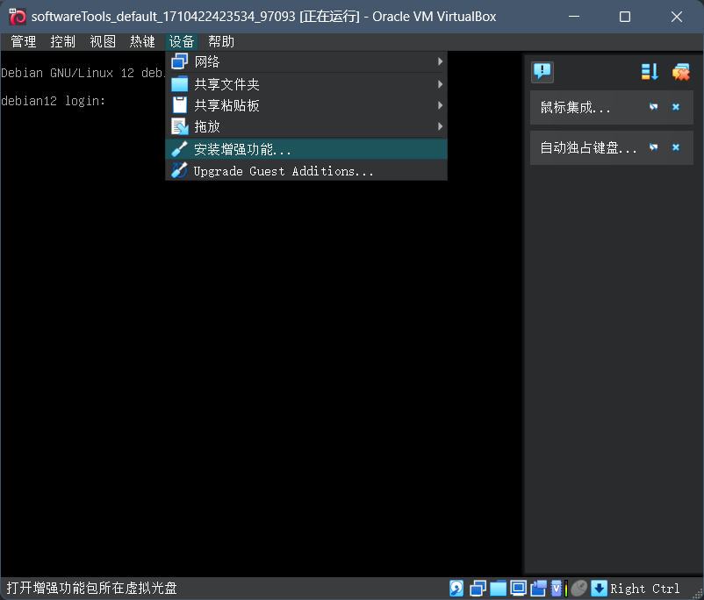The height and width of the screenshot is (600, 704).
Task: Toggle the notification center speech-bubble icon
Action: click(542, 72)
